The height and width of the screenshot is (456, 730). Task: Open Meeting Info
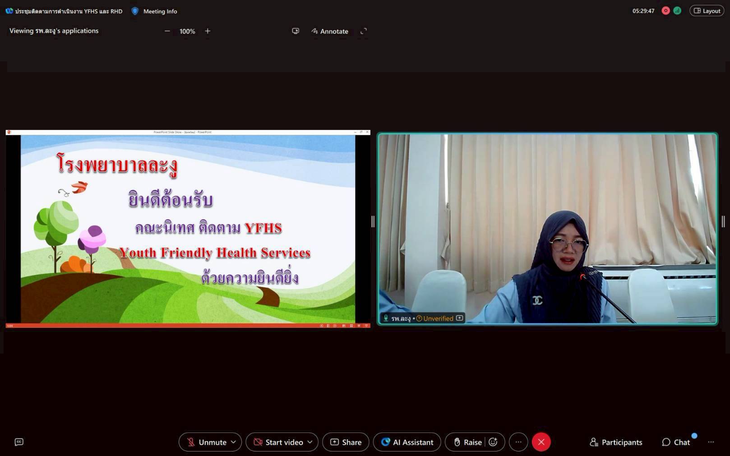(154, 11)
